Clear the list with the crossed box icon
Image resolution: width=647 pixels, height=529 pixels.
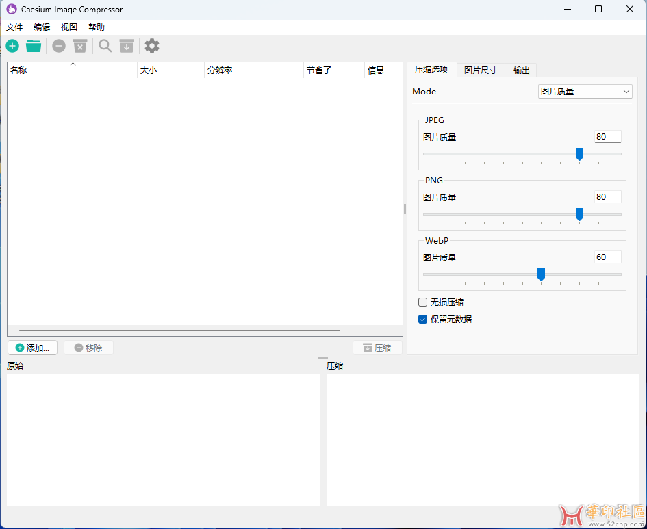coord(80,46)
